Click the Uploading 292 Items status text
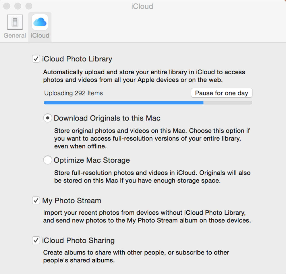Viewport: 286px width, 274px height. pyautogui.click(x=74, y=93)
